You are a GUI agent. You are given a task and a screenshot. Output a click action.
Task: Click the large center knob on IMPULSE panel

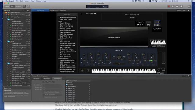[119, 57]
